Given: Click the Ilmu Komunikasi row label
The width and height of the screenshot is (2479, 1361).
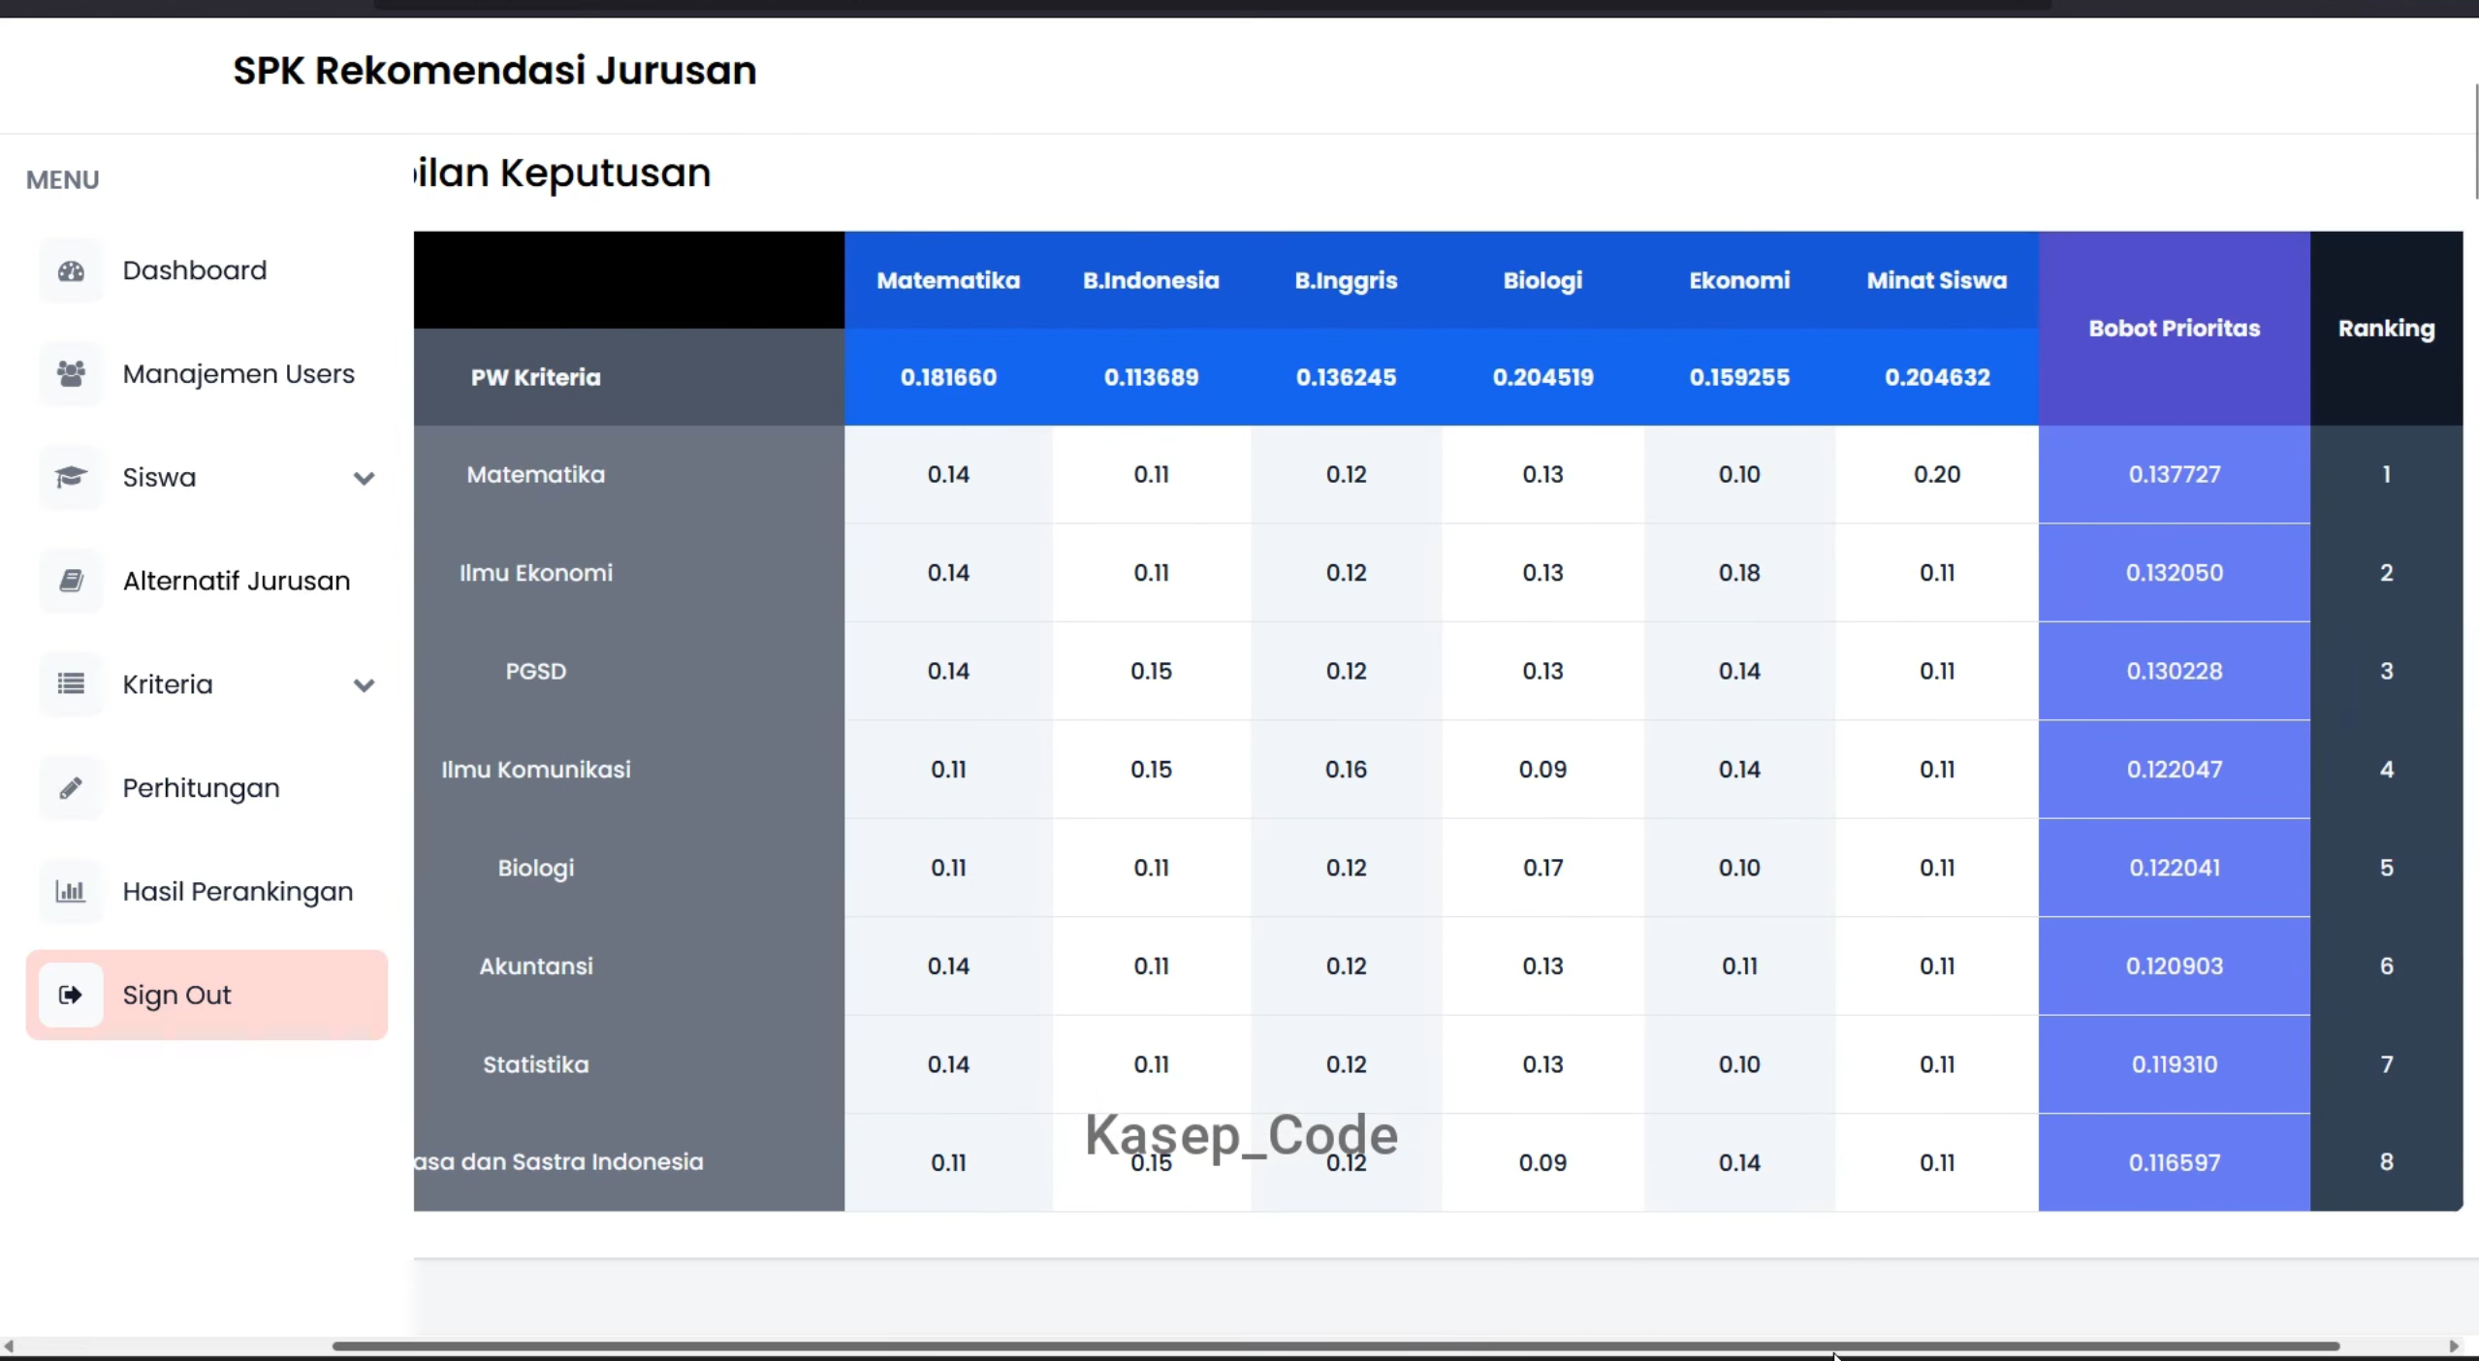Looking at the screenshot, I should coord(535,770).
